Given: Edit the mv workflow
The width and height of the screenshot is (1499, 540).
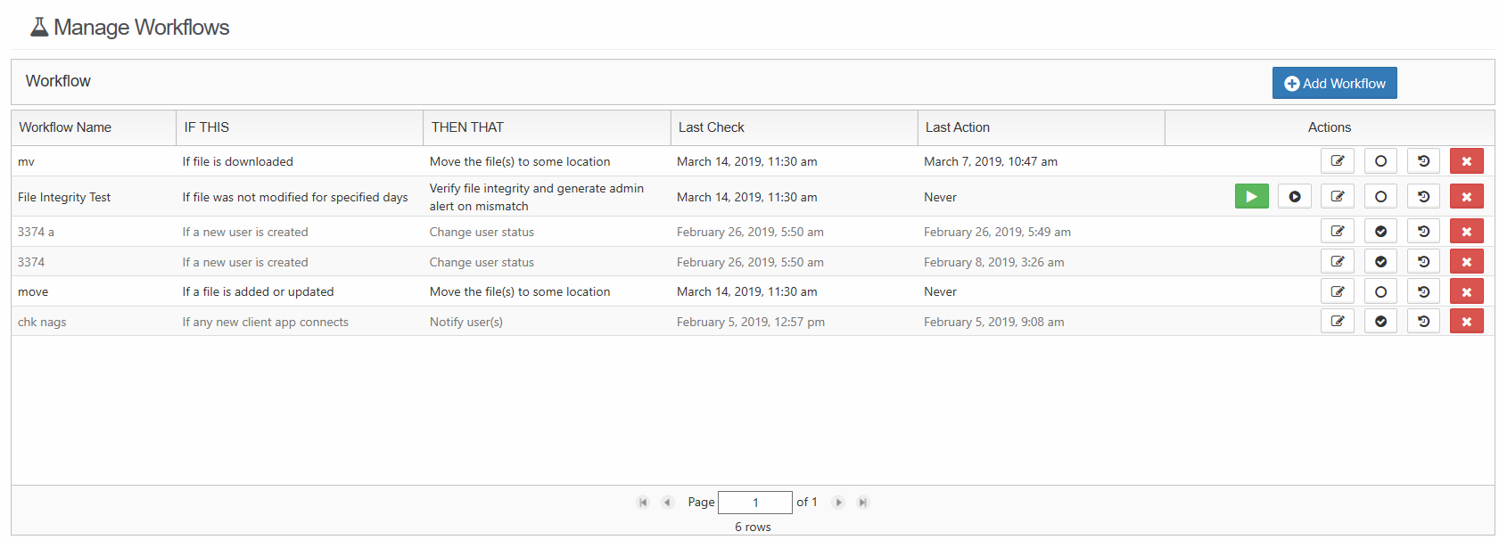Looking at the screenshot, I should (1337, 160).
